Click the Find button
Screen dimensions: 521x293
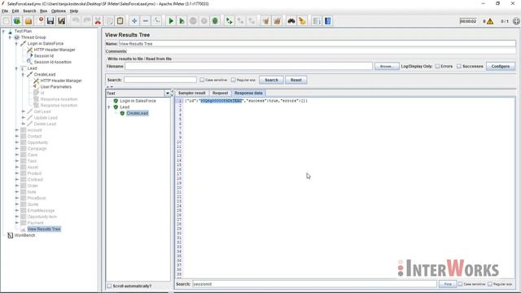[x=447, y=284]
